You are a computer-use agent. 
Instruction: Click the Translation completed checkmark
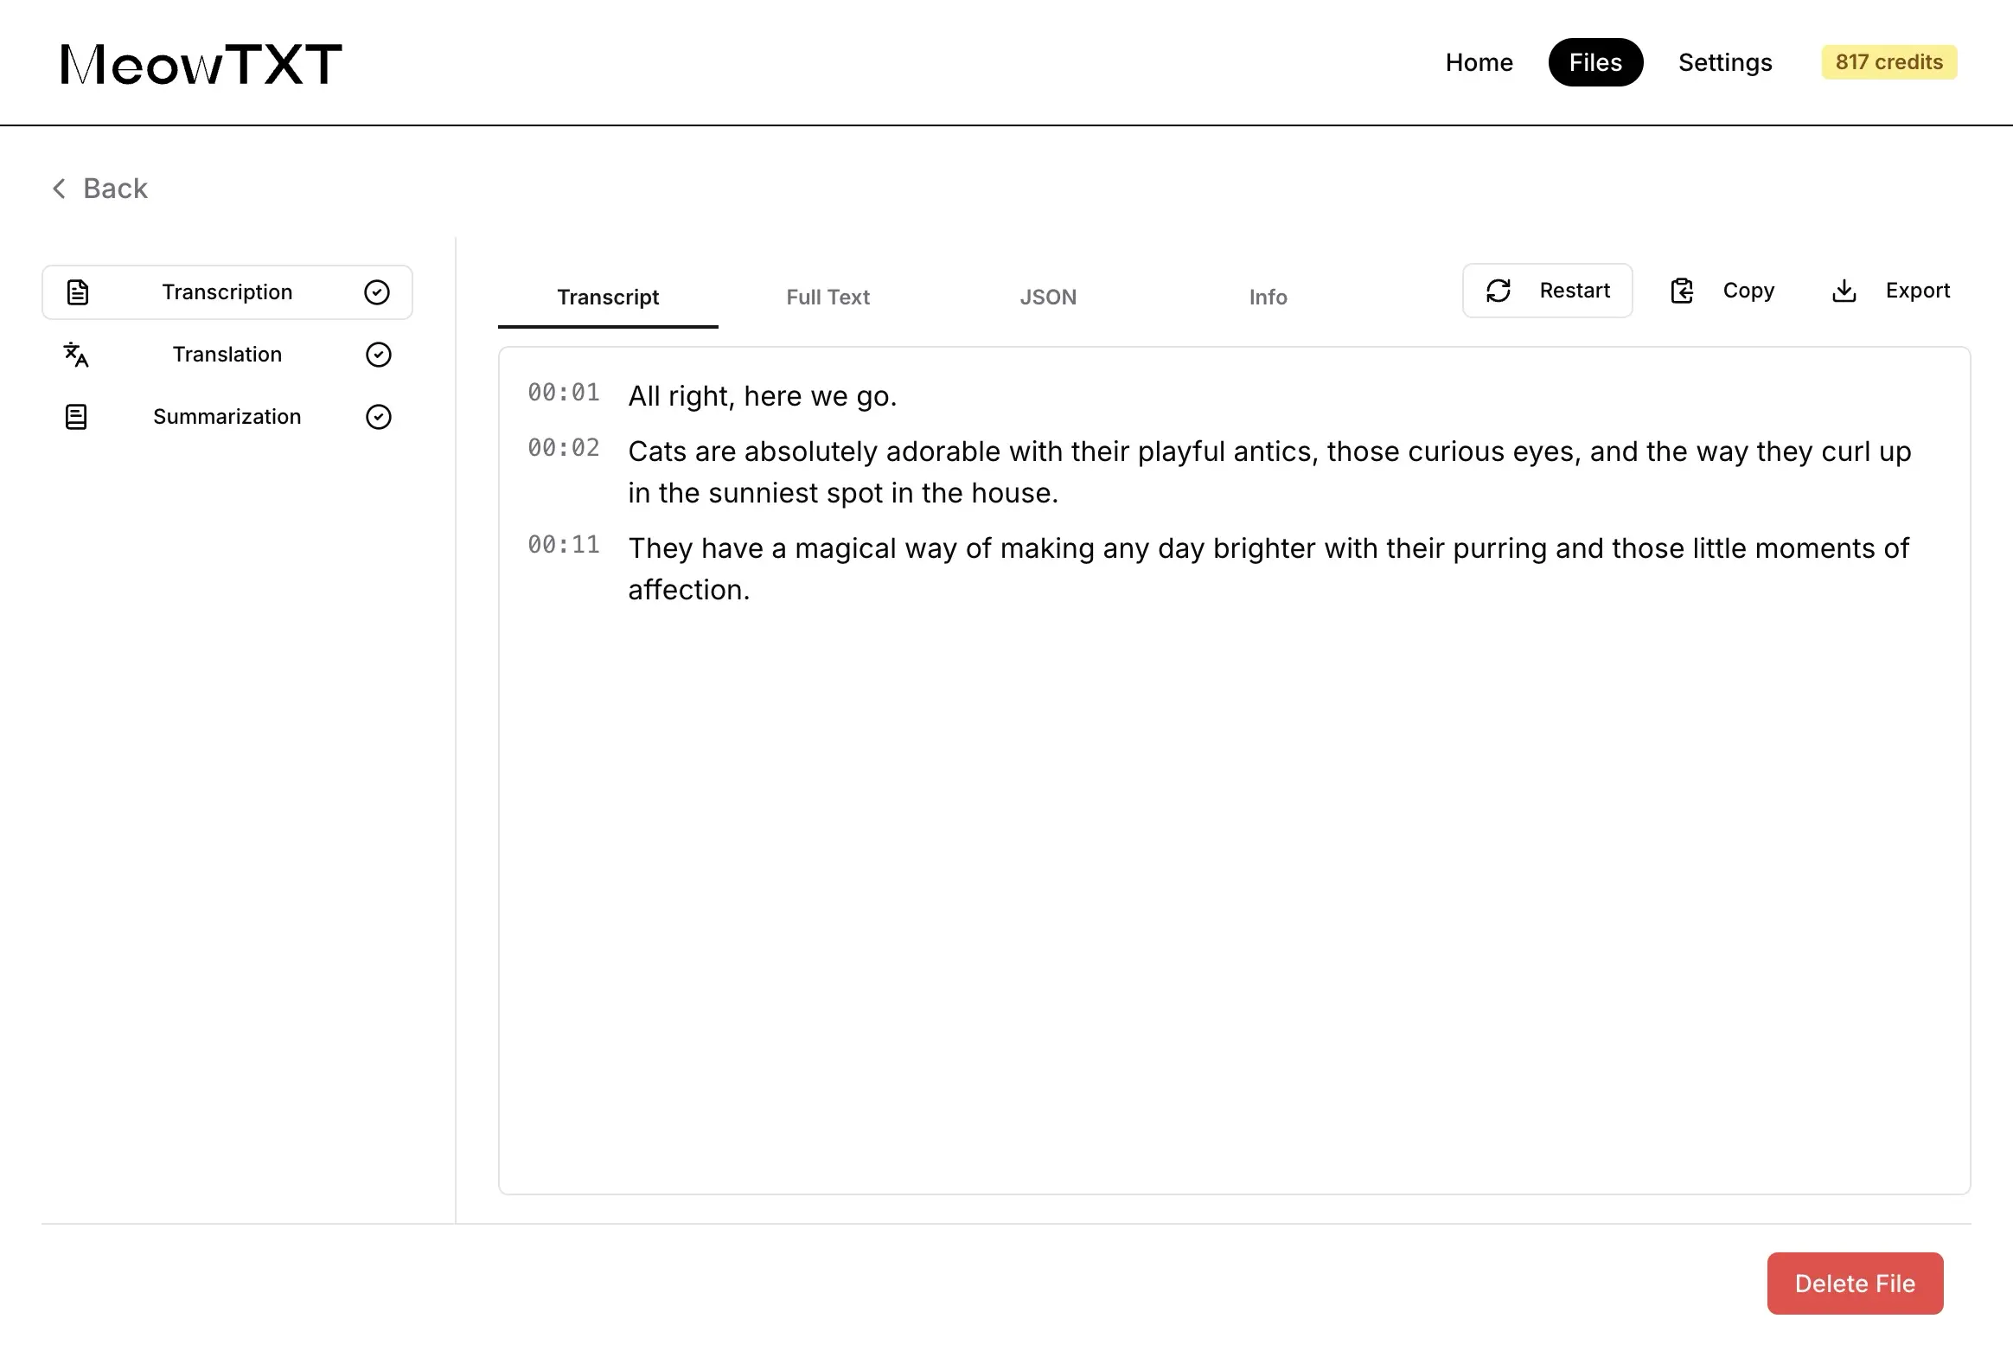pos(379,355)
